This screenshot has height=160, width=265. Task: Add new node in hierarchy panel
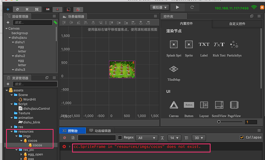click(x=8, y=23)
